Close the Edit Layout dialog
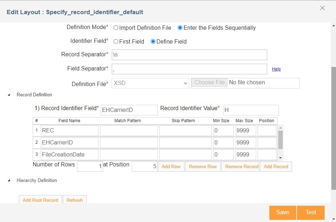The image size is (336, 222). tap(322, 8)
